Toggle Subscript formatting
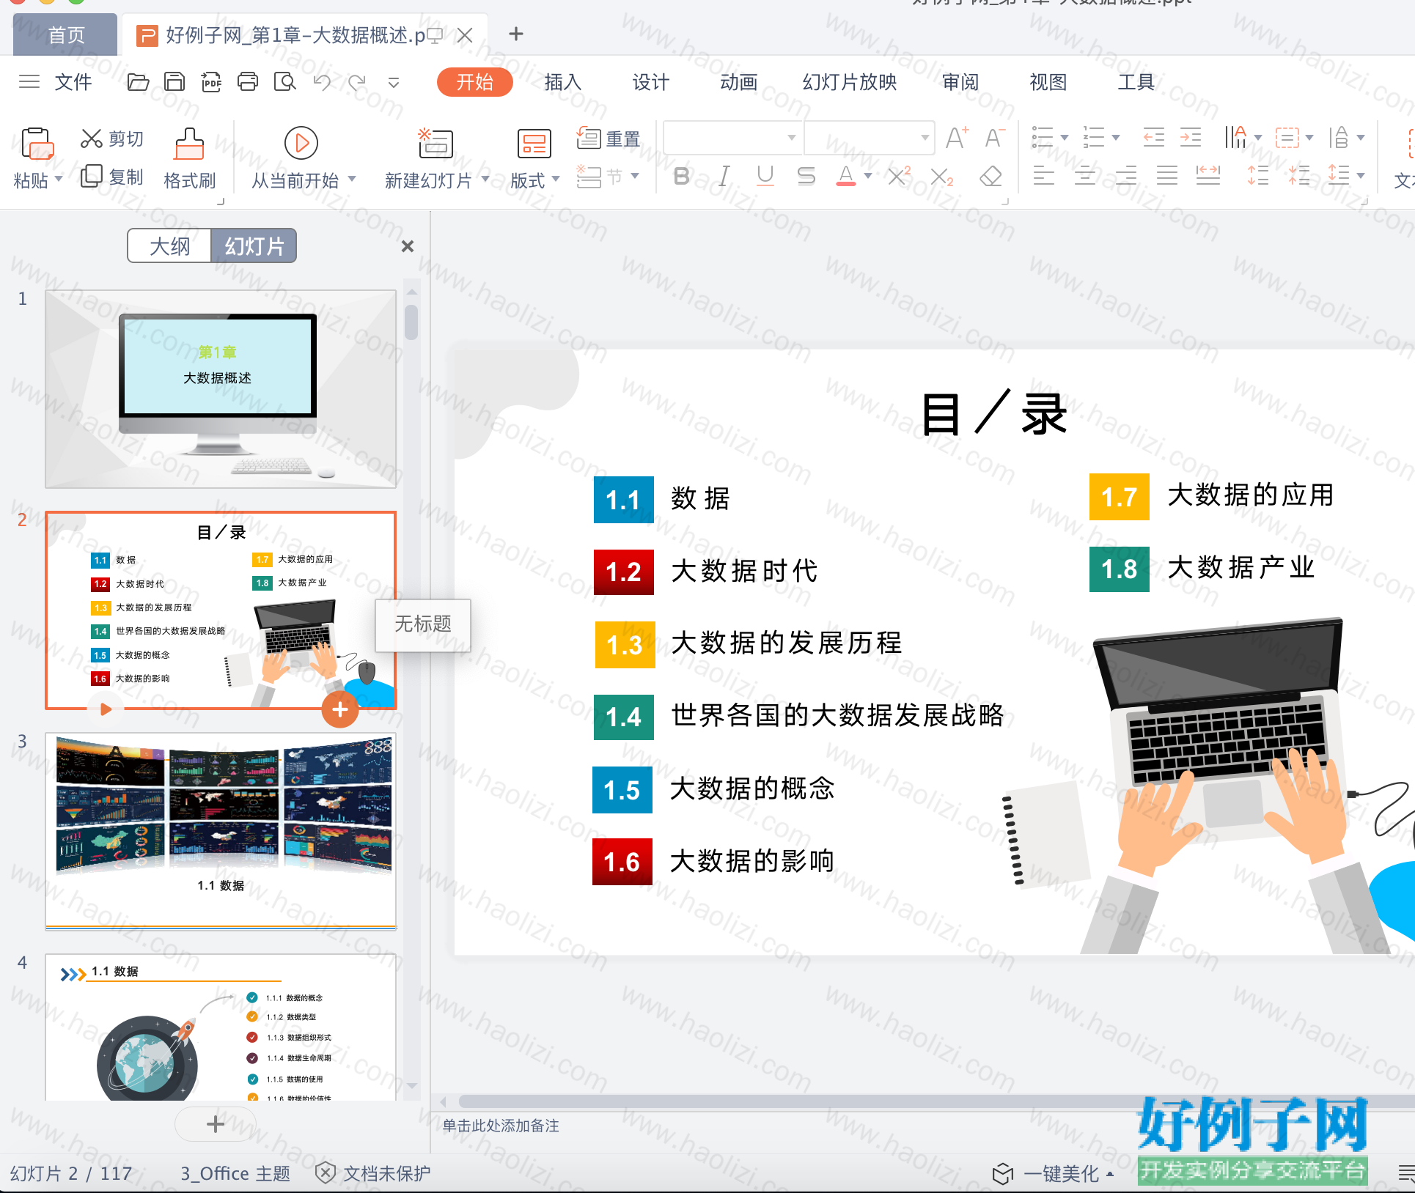Image resolution: width=1415 pixels, height=1193 pixels. [x=941, y=177]
